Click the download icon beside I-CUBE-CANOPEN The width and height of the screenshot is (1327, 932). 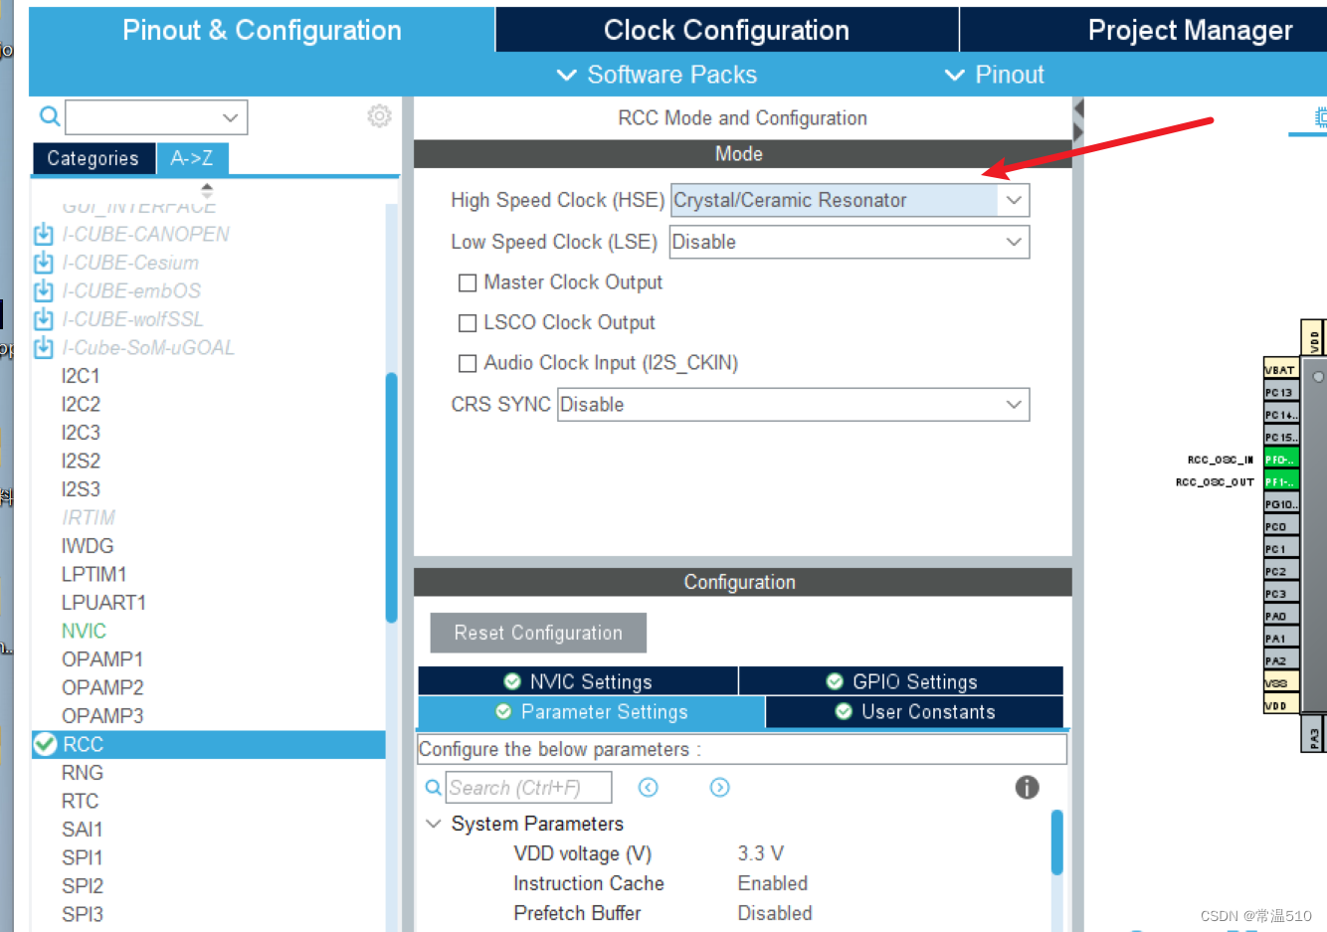[x=43, y=235]
